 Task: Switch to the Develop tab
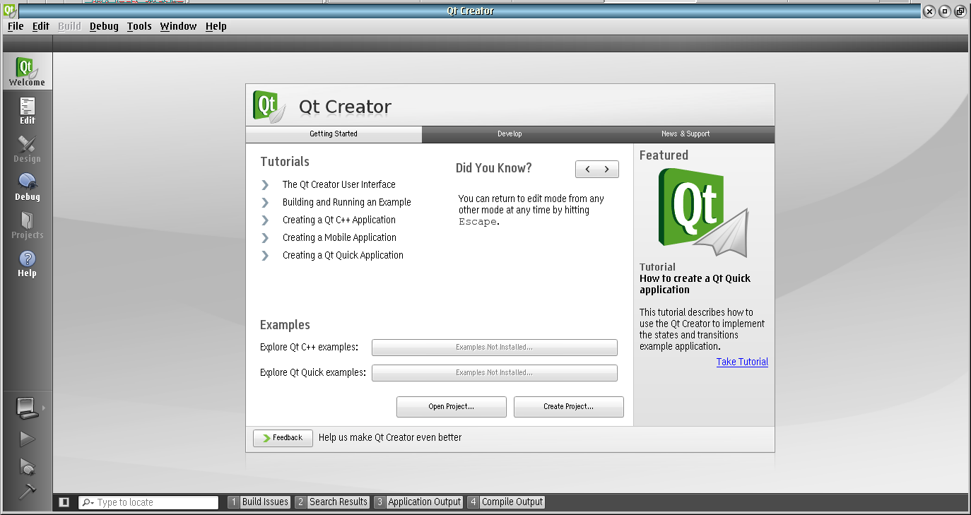click(510, 134)
